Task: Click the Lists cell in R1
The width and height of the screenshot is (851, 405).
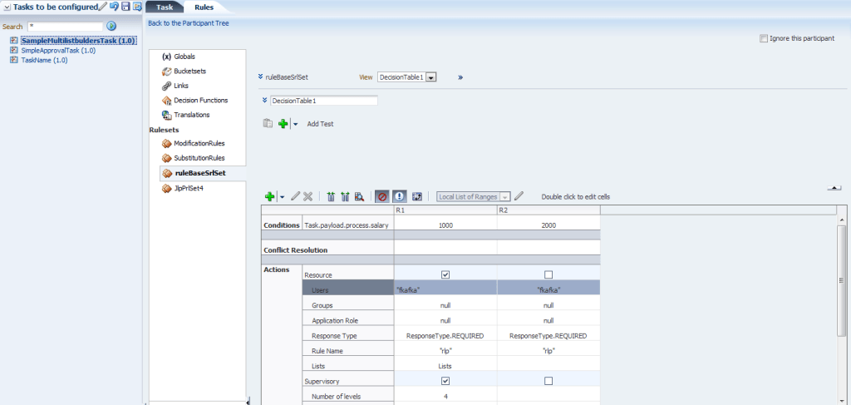Action: tap(445, 367)
